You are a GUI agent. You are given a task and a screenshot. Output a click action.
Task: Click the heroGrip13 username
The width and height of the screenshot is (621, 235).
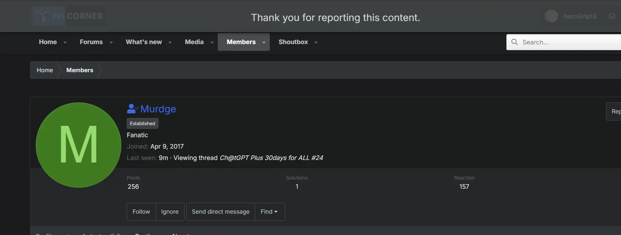[580, 16]
